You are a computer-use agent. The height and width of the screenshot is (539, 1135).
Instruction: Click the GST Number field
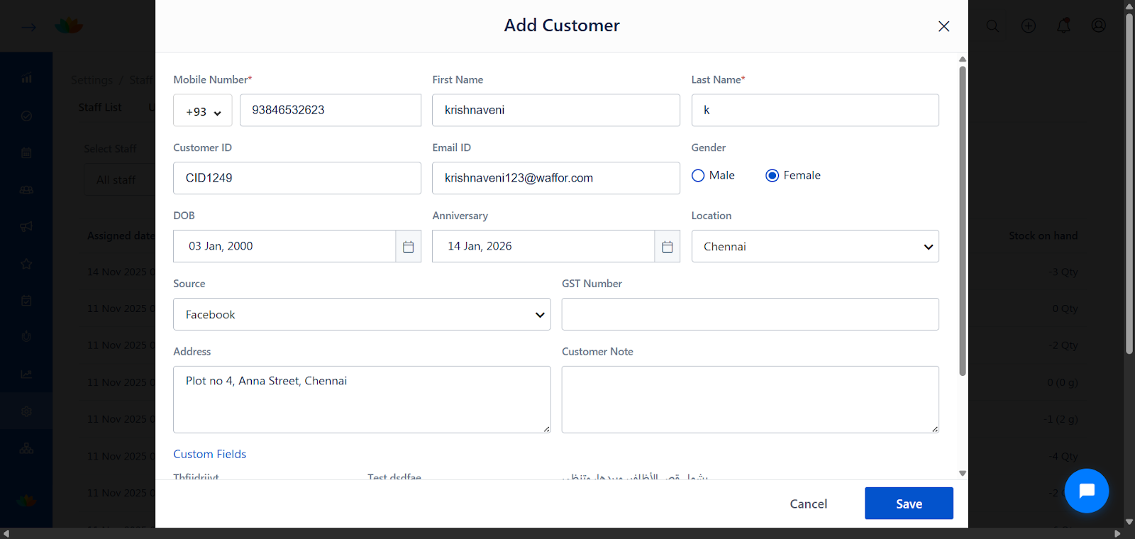tap(751, 314)
